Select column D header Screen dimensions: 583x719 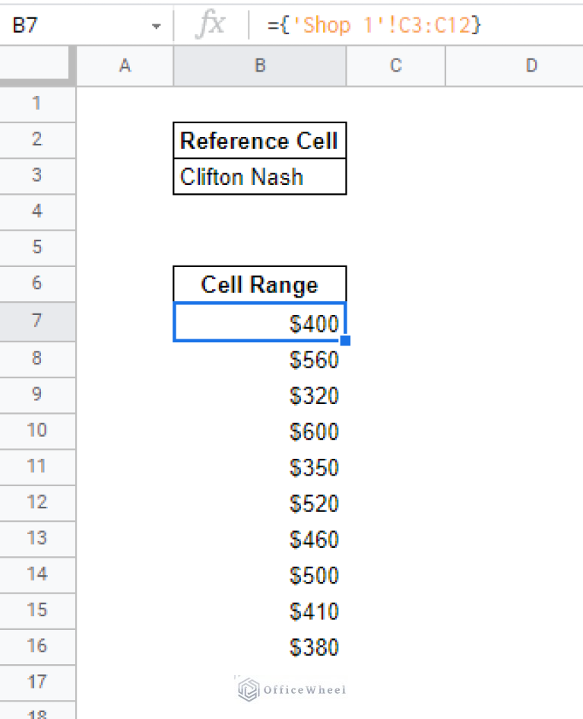point(531,66)
